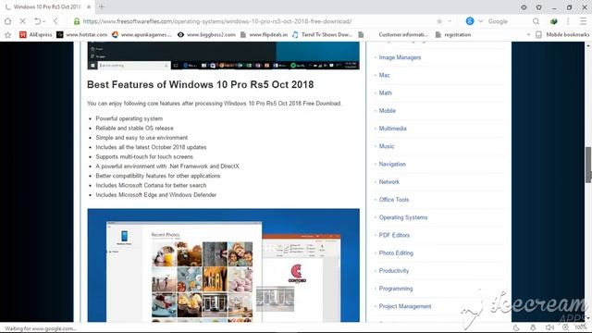Screen dimensions: 592x333
Task: Open the Photo Editing category
Action: [x=396, y=253]
